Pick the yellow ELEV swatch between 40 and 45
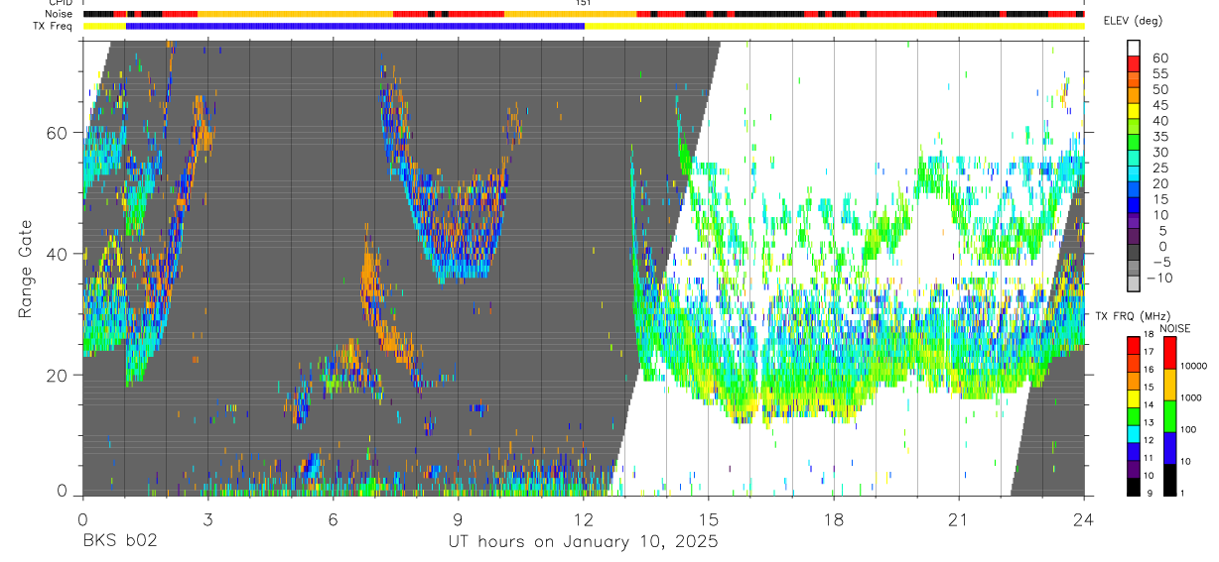Image resolution: width=1219 pixels, height=562 pixels. tap(1133, 111)
